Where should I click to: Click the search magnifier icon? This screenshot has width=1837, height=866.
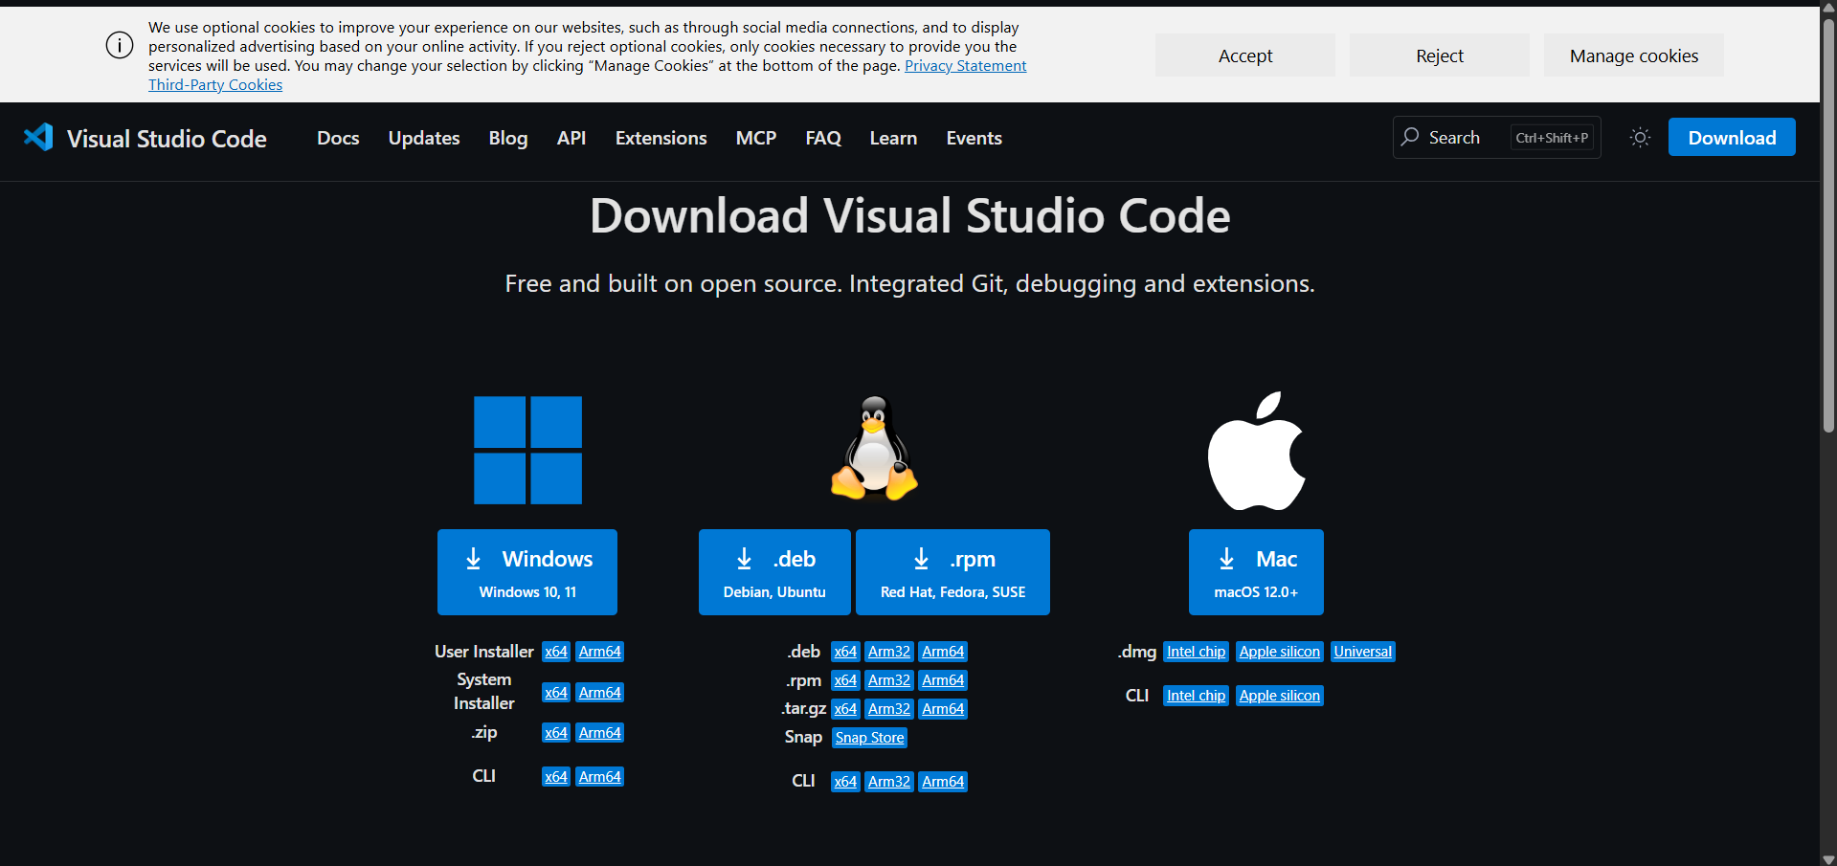coord(1410,137)
